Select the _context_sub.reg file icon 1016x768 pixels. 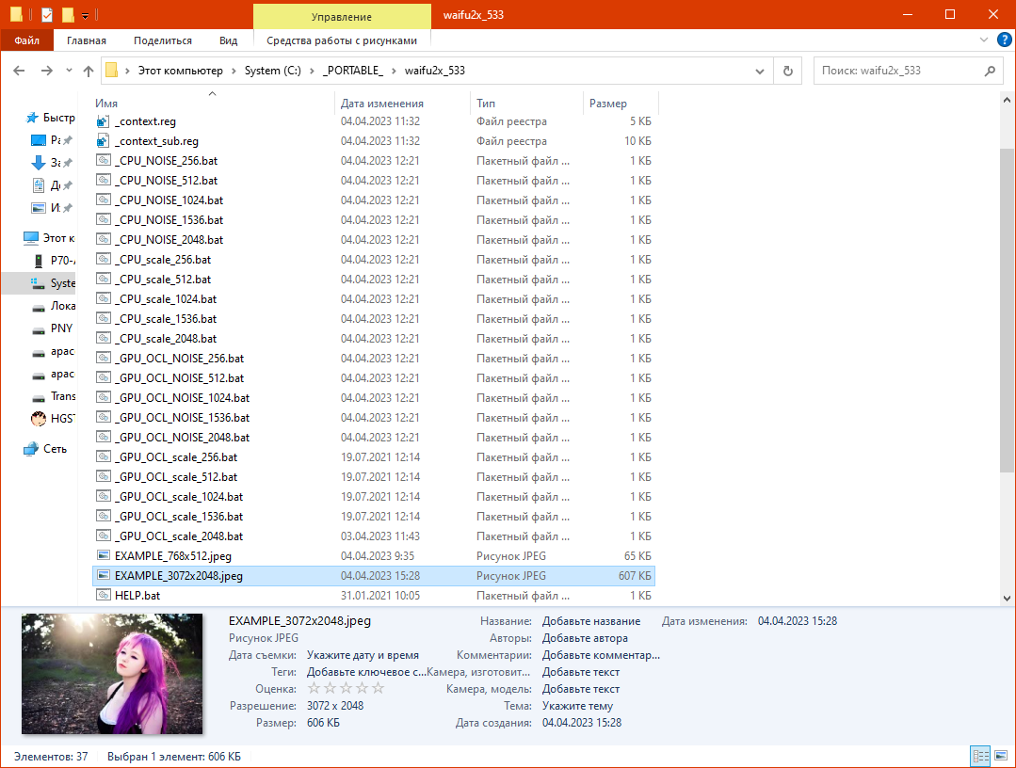103,140
